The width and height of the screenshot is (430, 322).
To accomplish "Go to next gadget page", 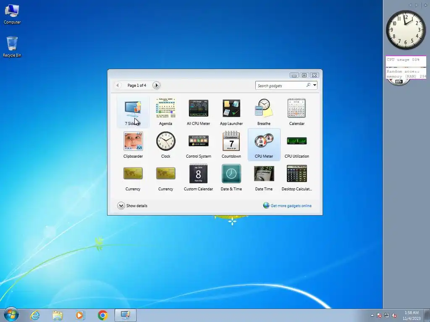I will click(156, 86).
